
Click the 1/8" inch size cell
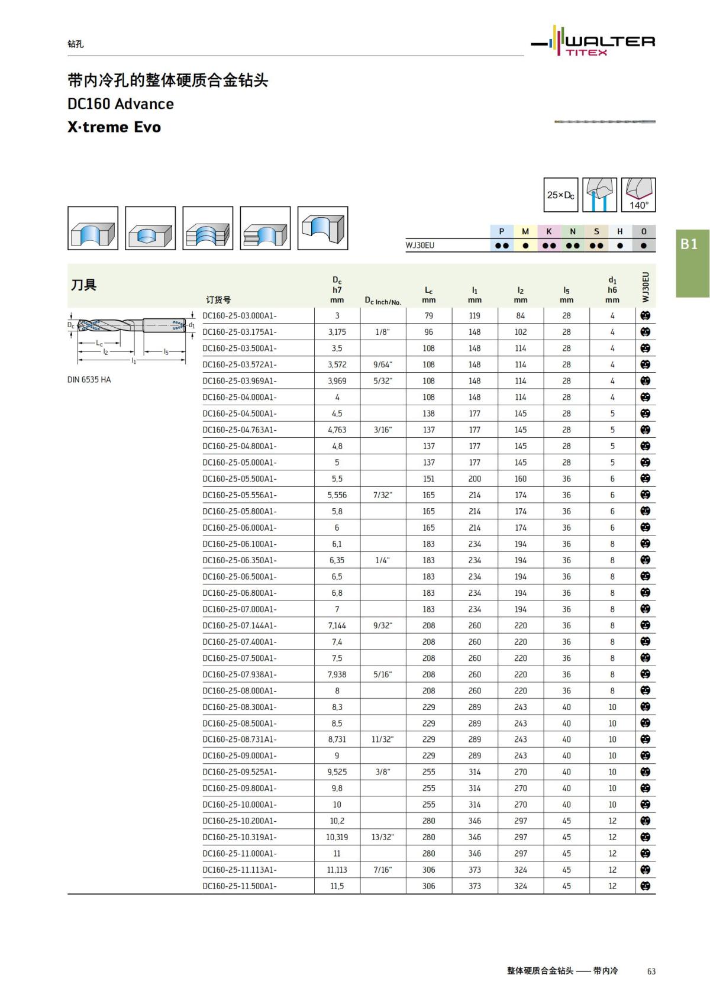click(383, 332)
